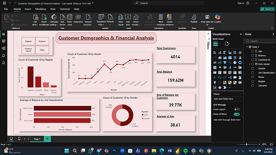The image size is (276, 155).
Task: Click the zoom in plus button
Action: click(259, 144)
